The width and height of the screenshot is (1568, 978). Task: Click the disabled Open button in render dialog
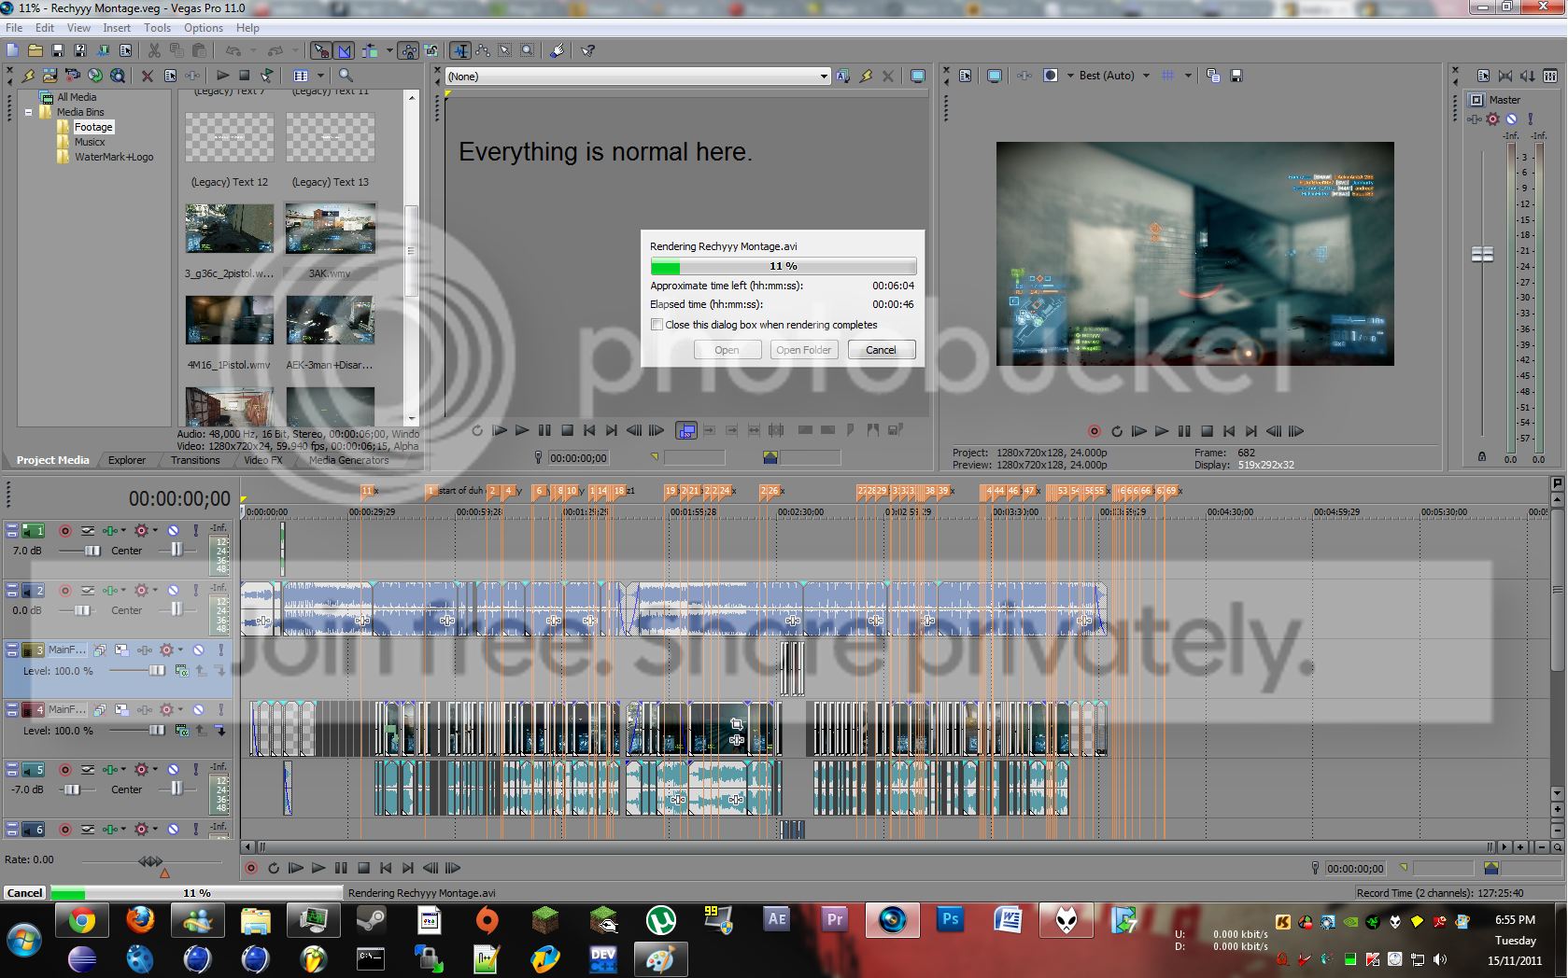click(x=727, y=350)
